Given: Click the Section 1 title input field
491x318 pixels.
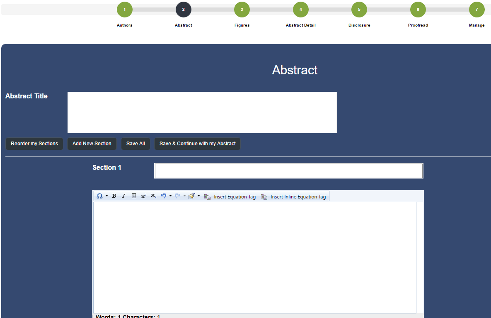Looking at the screenshot, I should pos(288,171).
